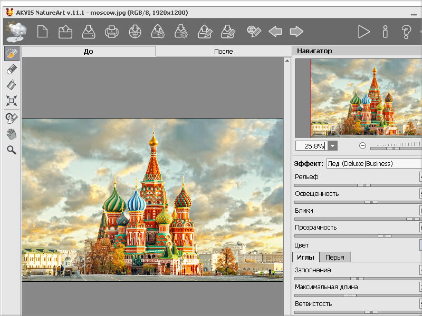Click the Навигатор panel header
The width and height of the screenshot is (422, 316).
click(357, 51)
